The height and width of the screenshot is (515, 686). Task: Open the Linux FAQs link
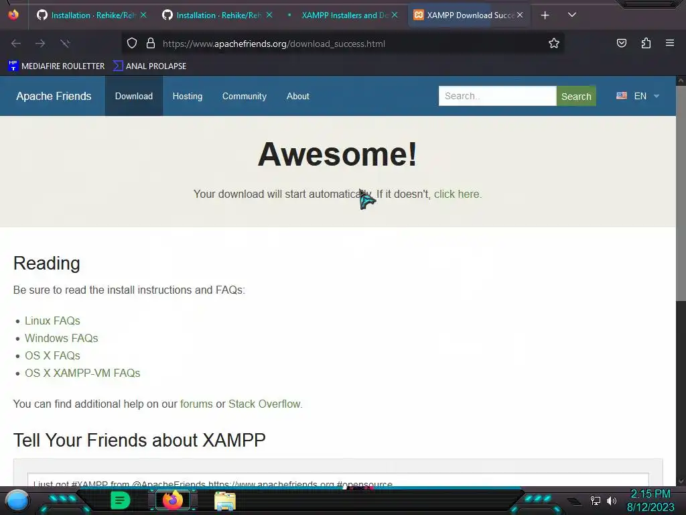click(x=52, y=321)
